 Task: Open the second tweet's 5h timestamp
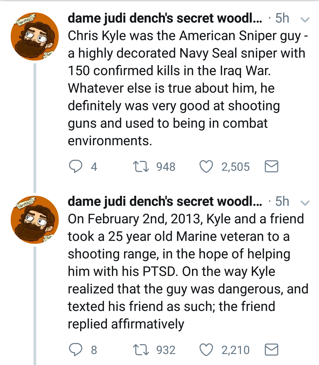[x=282, y=202]
